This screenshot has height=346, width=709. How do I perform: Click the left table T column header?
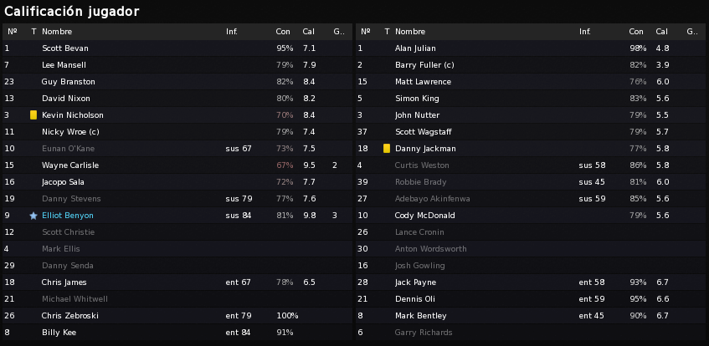[33, 32]
